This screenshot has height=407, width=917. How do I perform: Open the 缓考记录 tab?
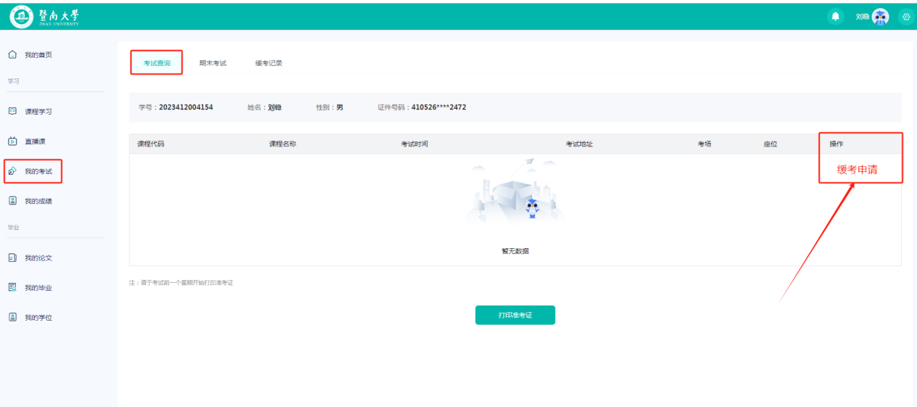269,63
